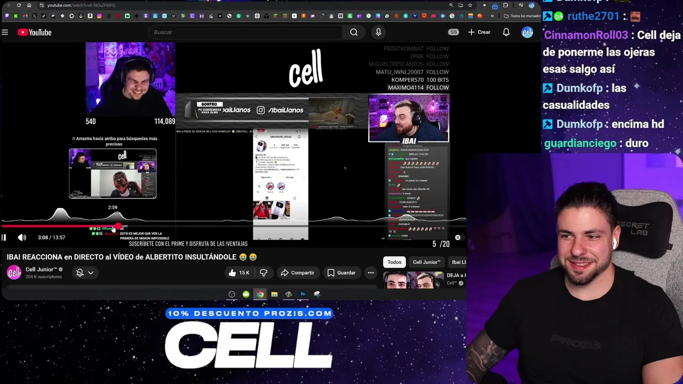683x384 pixels.
Task: Bookmark this page with star icon
Action: click(470, 5)
